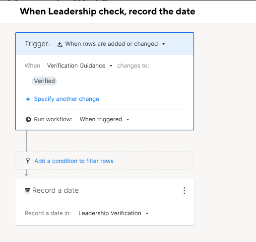Image resolution: width=256 pixels, height=242 pixels.
Task: Expand the trigger type dropdown arrow
Action: [x=164, y=44]
